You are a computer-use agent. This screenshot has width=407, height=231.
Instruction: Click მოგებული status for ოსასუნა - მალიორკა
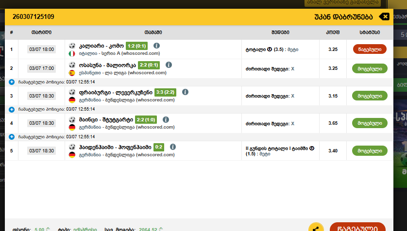pyautogui.click(x=370, y=69)
